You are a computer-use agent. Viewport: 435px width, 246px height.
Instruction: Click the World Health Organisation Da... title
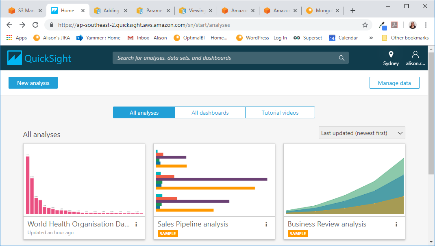(78, 224)
